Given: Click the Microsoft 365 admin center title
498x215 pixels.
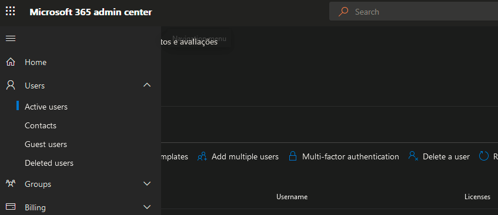Looking at the screenshot, I should (x=91, y=12).
